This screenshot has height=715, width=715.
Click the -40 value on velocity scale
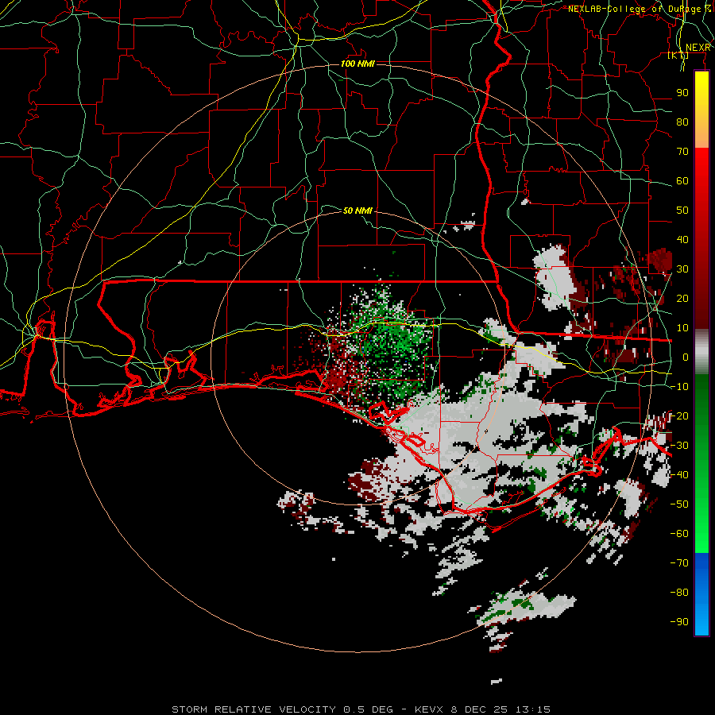(679, 475)
